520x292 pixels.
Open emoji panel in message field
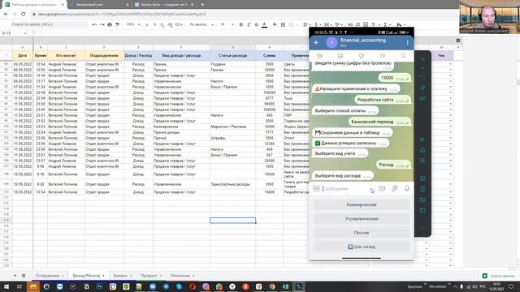[x=316, y=188]
